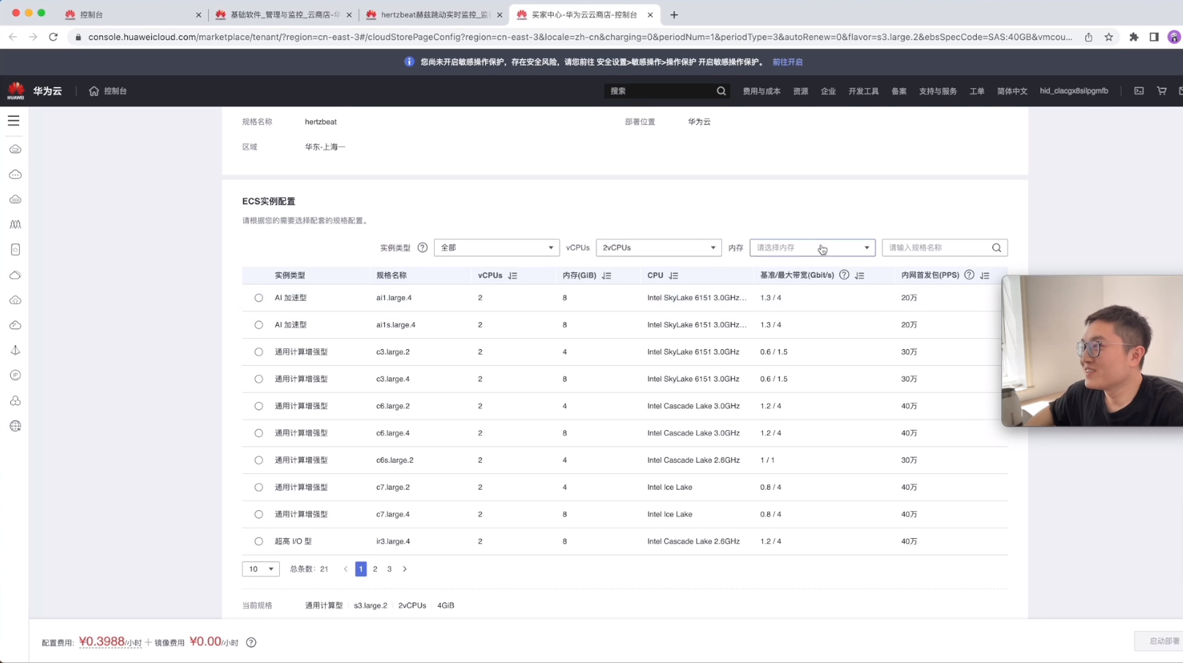Open the 费用与成本 menu item
The width and height of the screenshot is (1183, 663).
point(761,91)
